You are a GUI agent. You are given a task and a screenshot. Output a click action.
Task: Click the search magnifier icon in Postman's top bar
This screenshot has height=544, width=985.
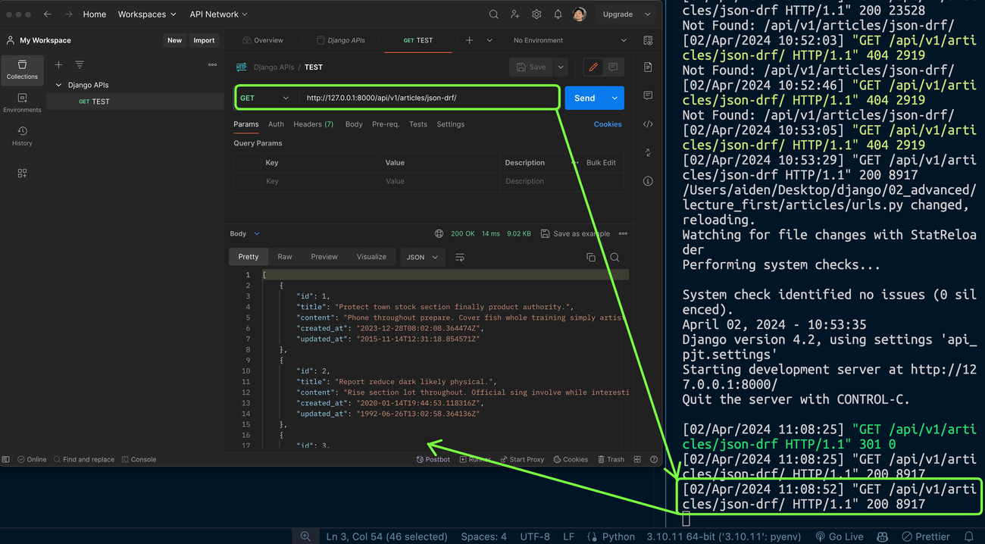point(493,14)
